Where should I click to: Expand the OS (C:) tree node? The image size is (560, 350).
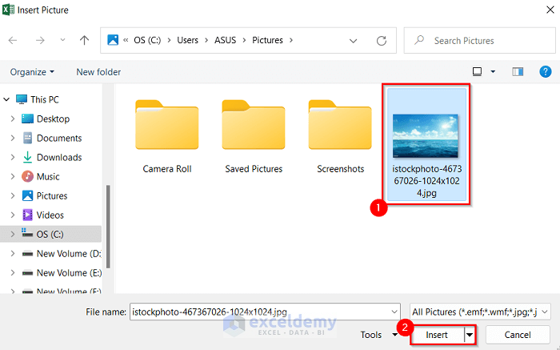(x=13, y=235)
